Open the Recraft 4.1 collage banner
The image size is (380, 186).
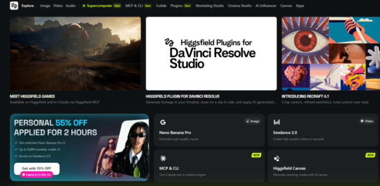pos(331,53)
